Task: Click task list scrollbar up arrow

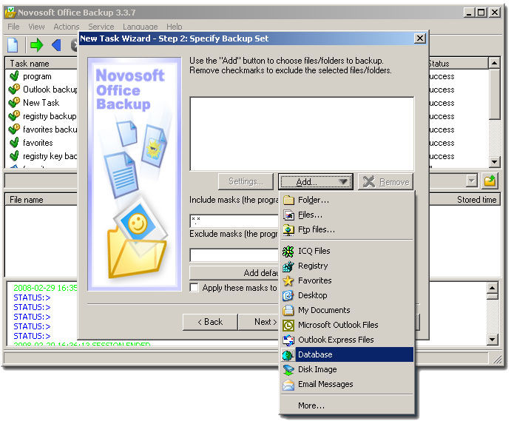Action: pyautogui.click(x=494, y=63)
